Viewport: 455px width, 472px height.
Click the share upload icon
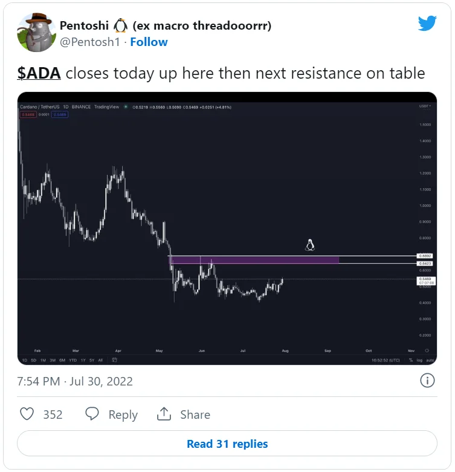(x=164, y=414)
